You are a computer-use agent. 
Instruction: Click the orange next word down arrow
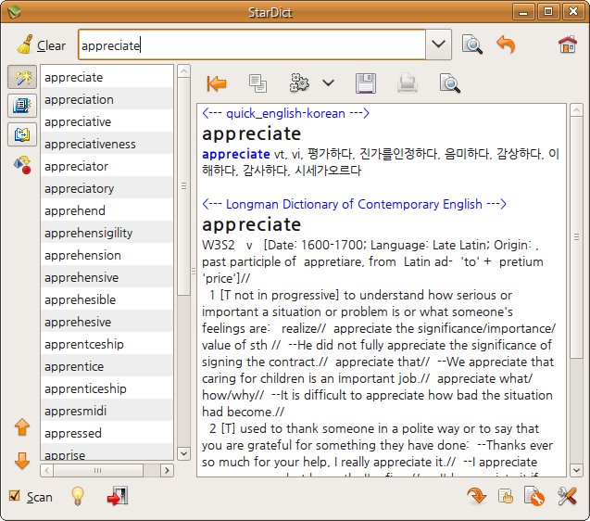pos(22,461)
